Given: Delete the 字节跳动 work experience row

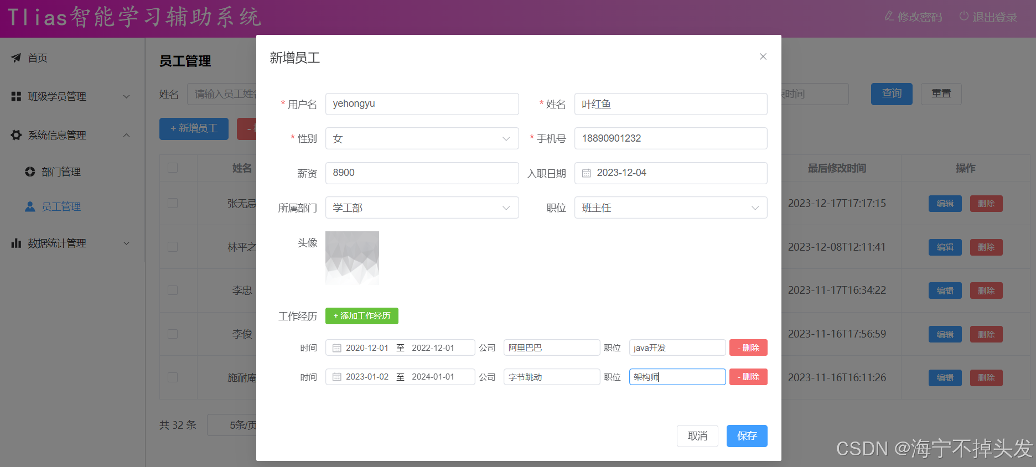Looking at the screenshot, I should click(x=748, y=377).
